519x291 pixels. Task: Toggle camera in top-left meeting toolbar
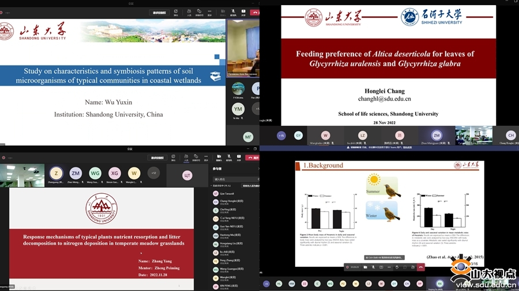[x=223, y=12]
